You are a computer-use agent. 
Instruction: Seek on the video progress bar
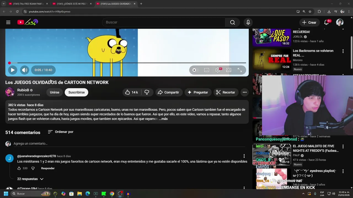point(127,63)
